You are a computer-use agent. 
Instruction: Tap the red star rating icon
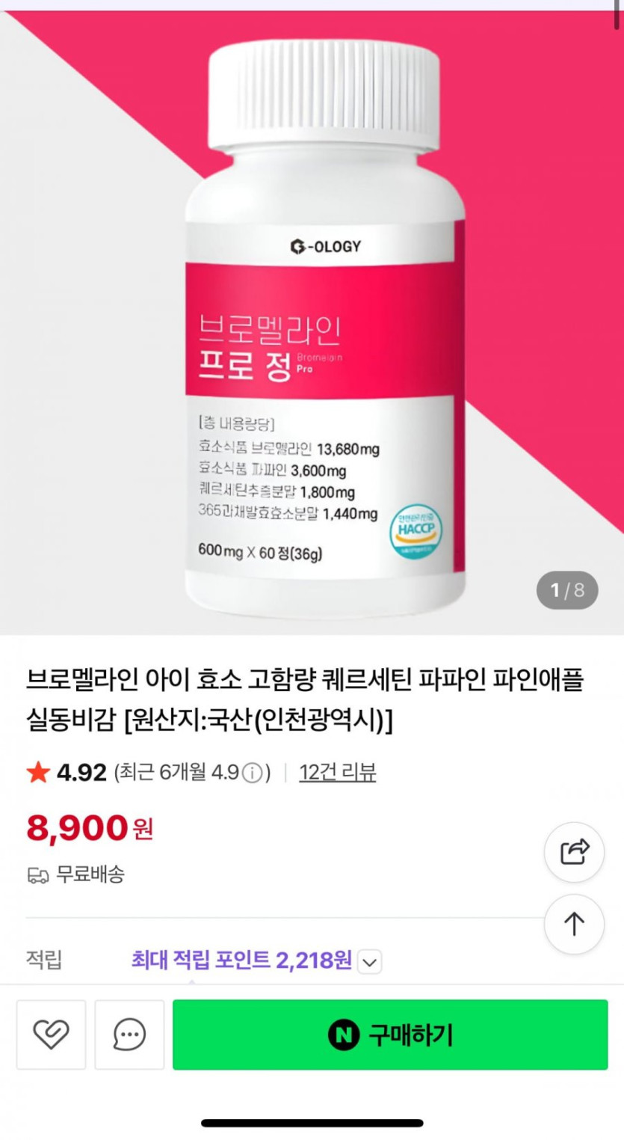38,772
